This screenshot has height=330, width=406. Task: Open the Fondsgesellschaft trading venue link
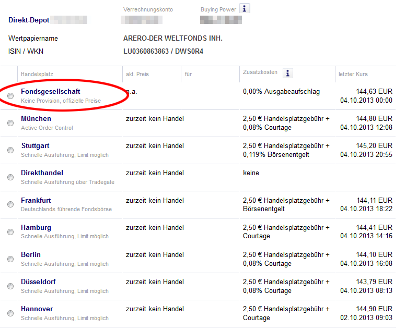coord(51,91)
